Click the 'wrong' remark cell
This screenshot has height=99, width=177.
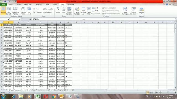pyautogui.click(x=68, y=84)
